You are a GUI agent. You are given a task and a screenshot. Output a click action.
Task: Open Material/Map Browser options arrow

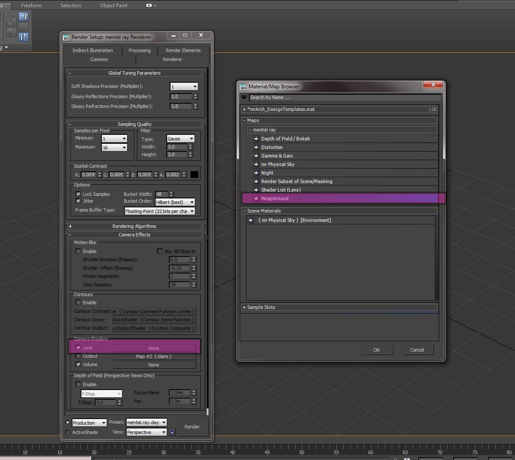coord(244,98)
